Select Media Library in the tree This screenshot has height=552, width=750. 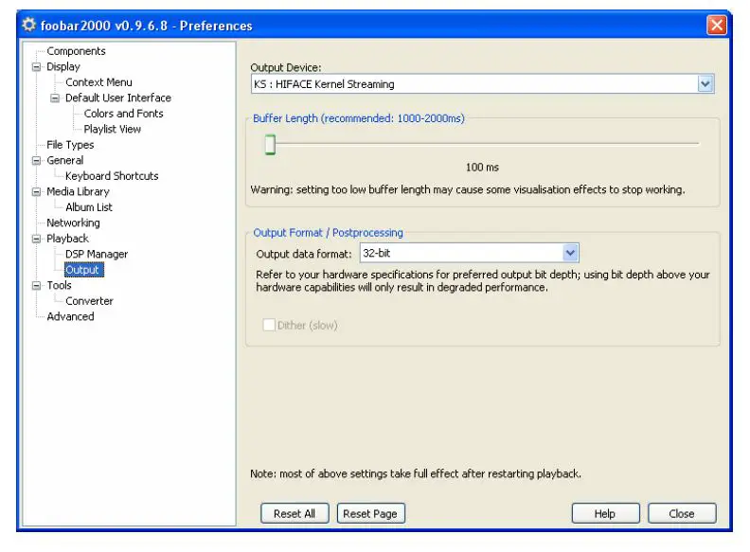pyautogui.click(x=78, y=192)
